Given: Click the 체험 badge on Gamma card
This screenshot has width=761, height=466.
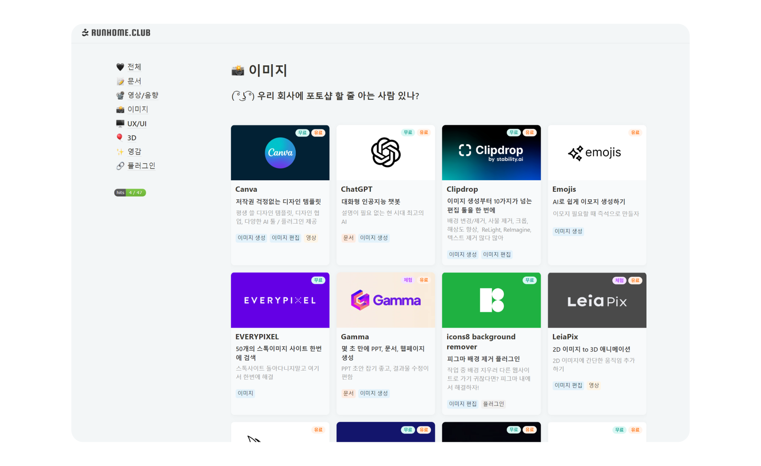Looking at the screenshot, I should [x=408, y=280].
